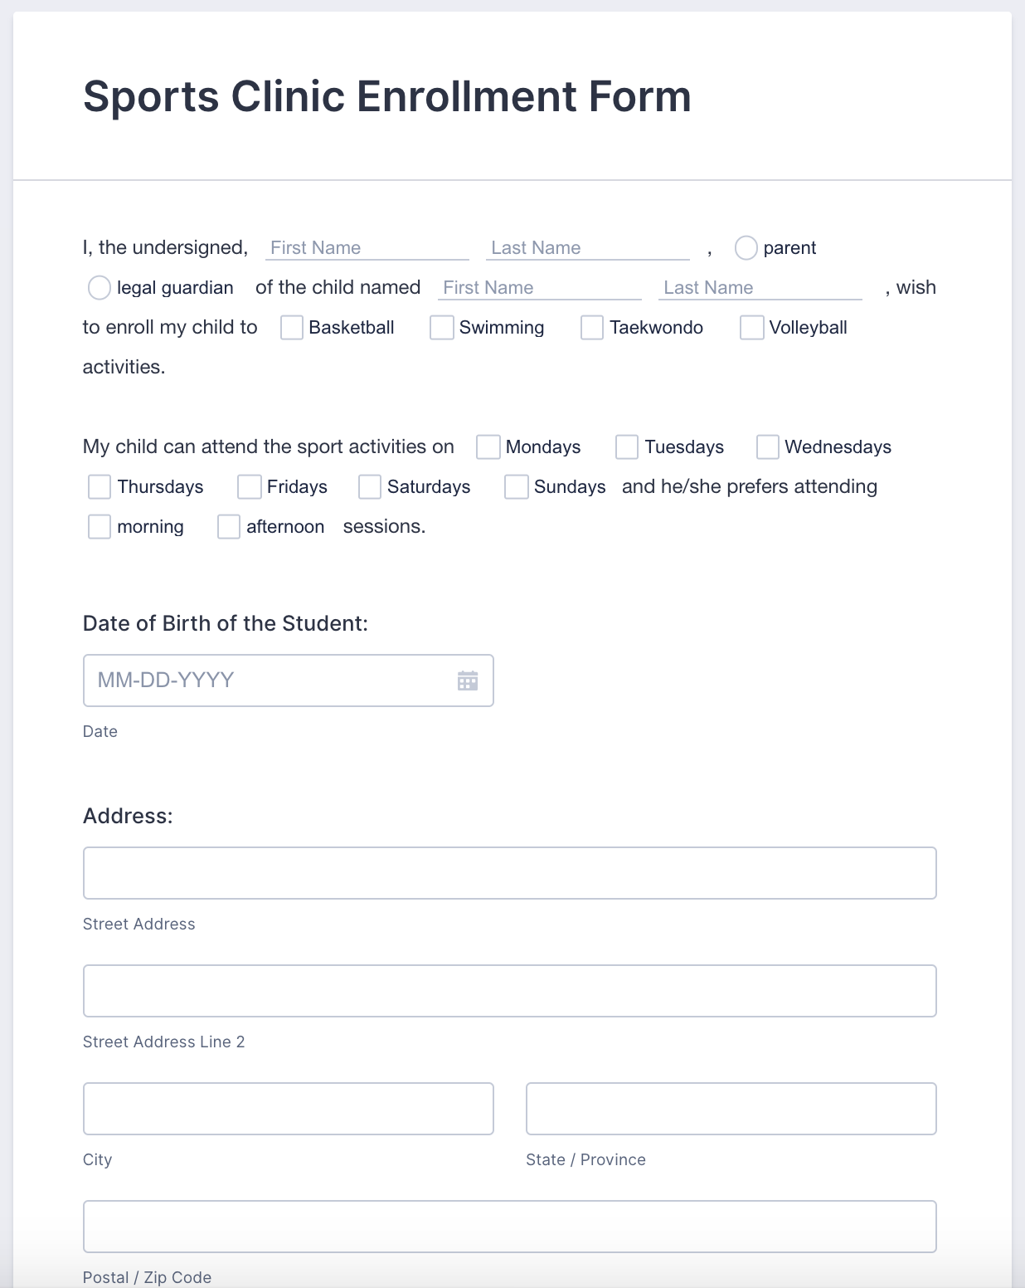Click the child's Last Name field
The height and width of the screenshot is (1288, 1025).
(x=759, y=287)
